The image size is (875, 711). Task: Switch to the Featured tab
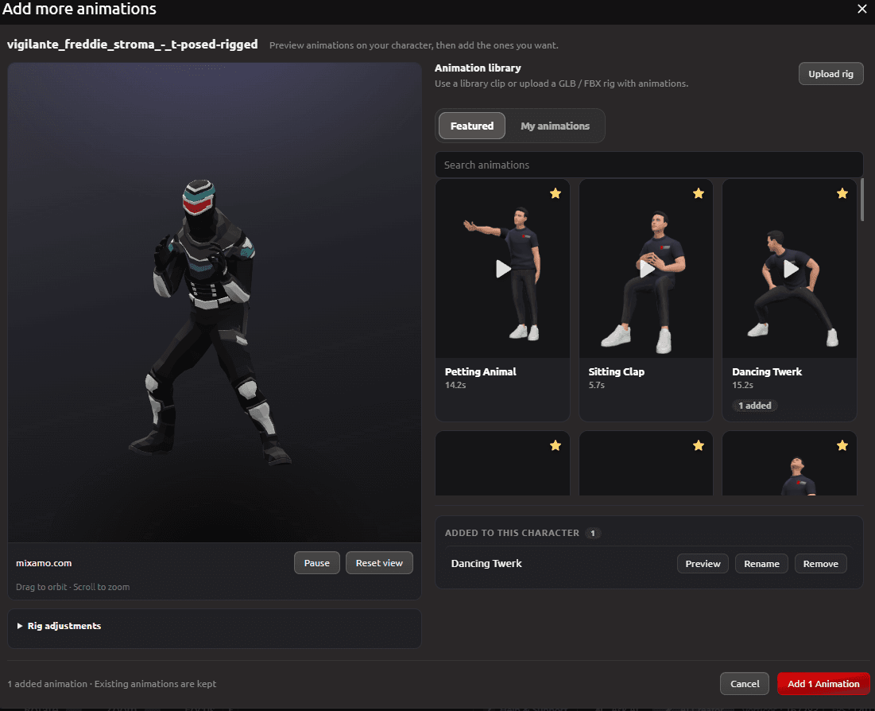click(x=471, y=126)
